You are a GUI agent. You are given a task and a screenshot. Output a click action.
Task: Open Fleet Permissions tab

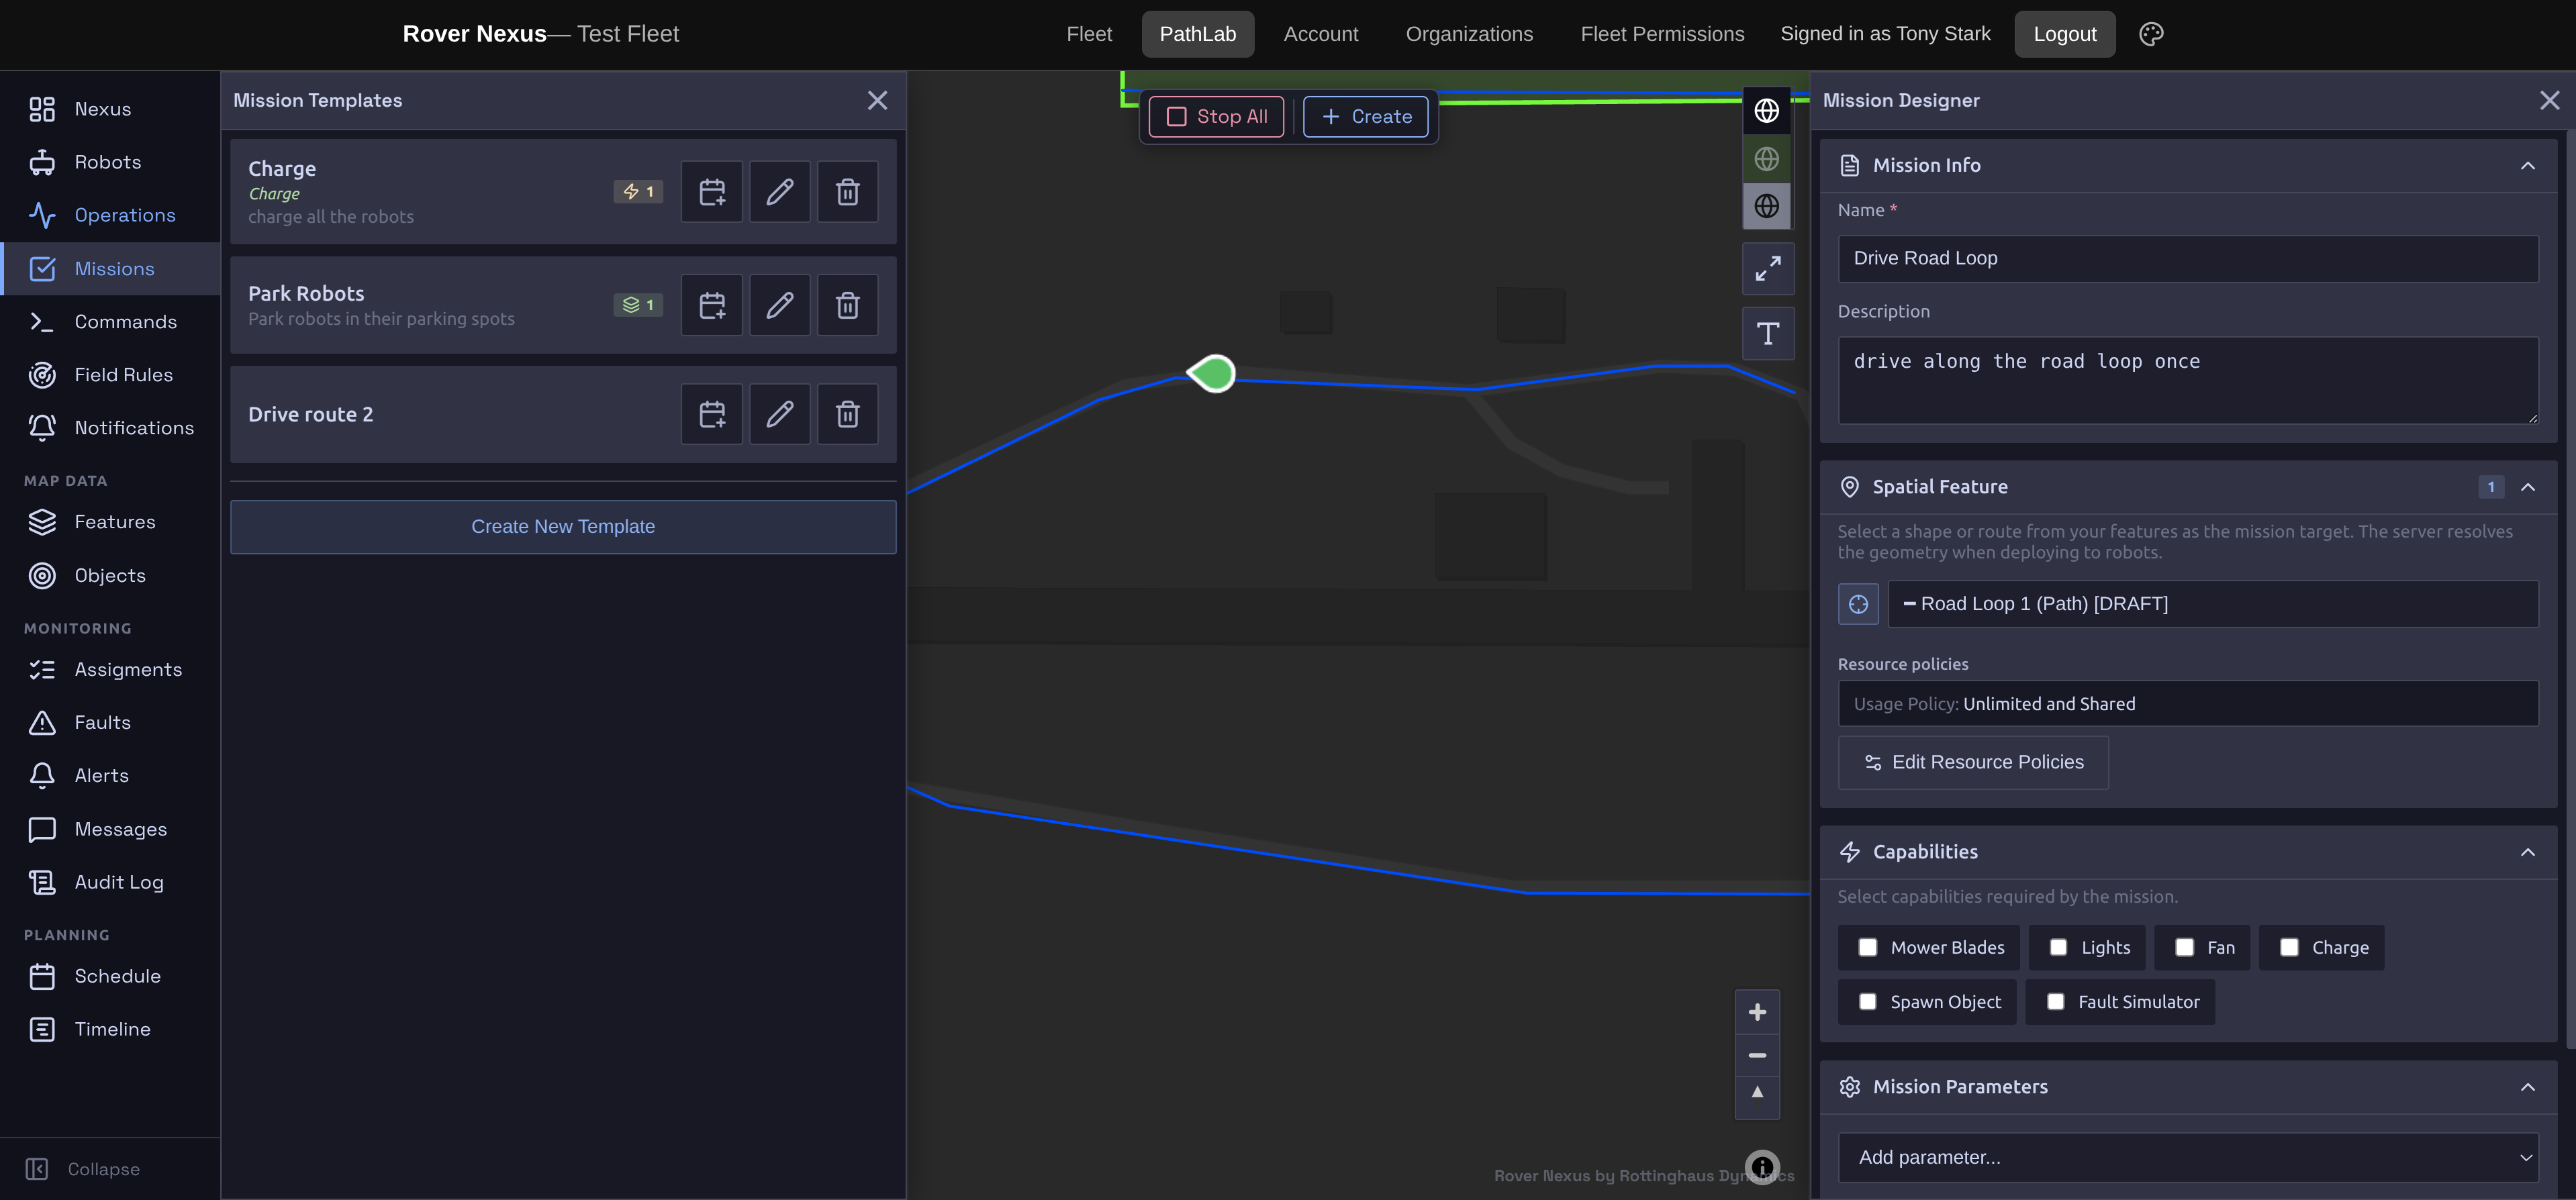pyautogui.click(x=1661, y=34)
